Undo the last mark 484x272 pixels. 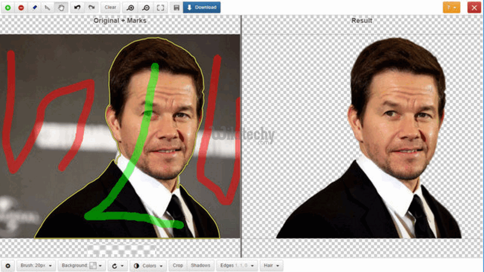77,8
